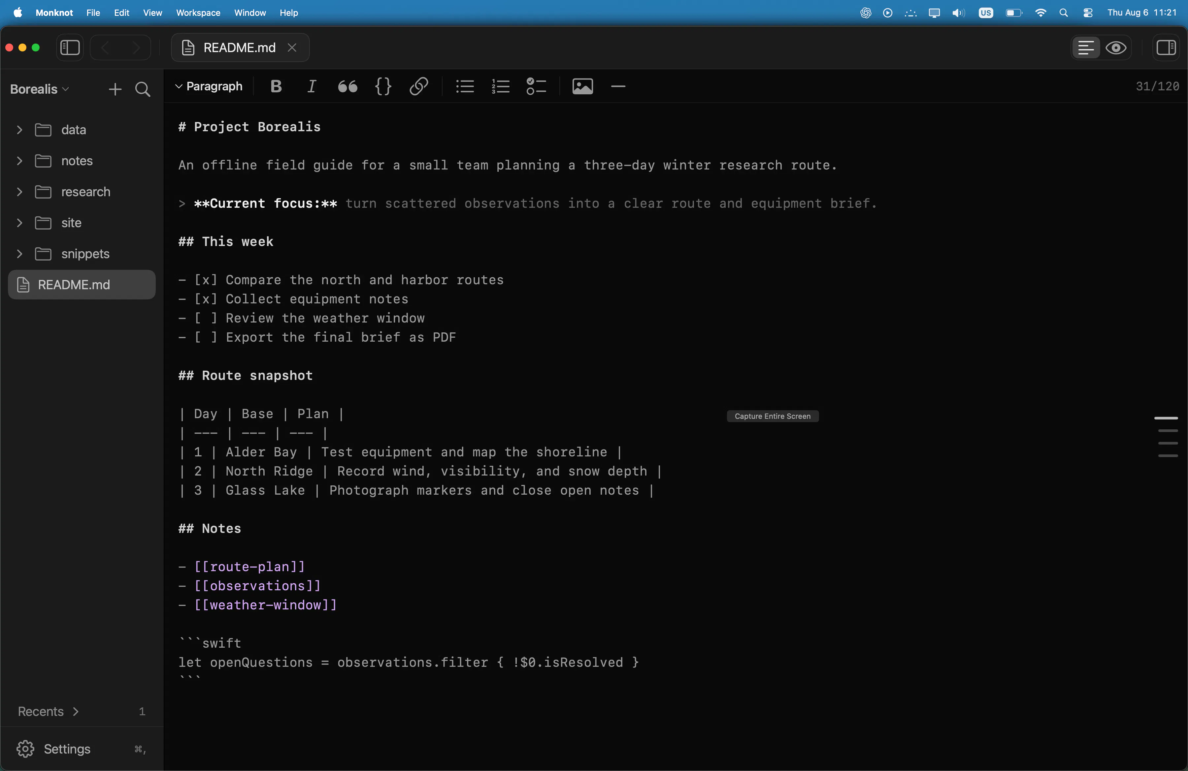The height and width of the screenshot is (771, 1188).
Task: Click the Project Borealis heading line
Action: 249,127
